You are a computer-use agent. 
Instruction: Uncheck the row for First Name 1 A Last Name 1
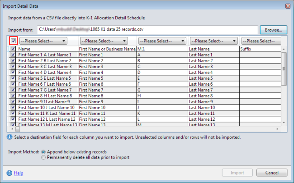13,55
